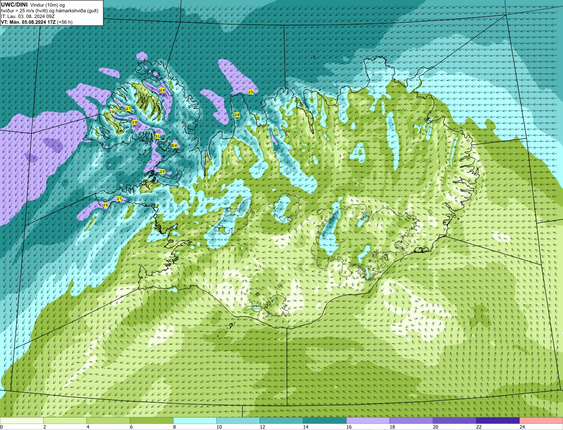
Task: Select the 'IT: Lau. 03. 08. 2024 09Z' line
Action: (28, 16)
